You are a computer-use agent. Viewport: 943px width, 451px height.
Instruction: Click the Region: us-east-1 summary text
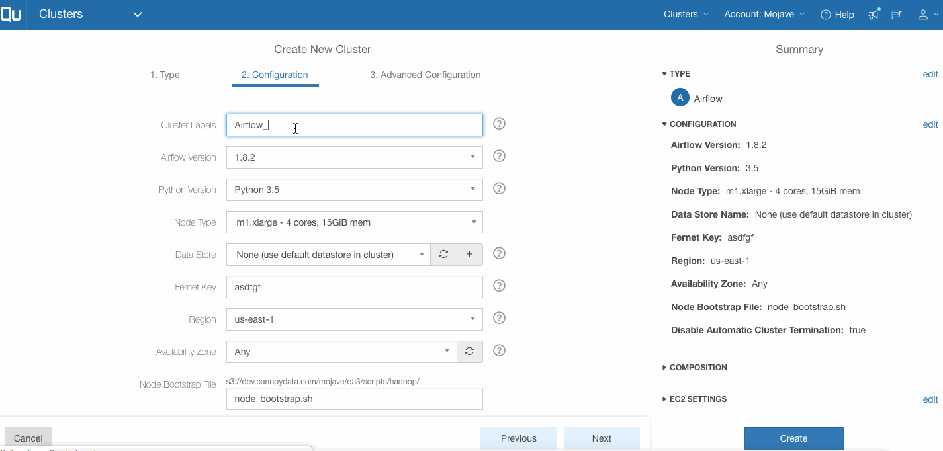point(710,261)
